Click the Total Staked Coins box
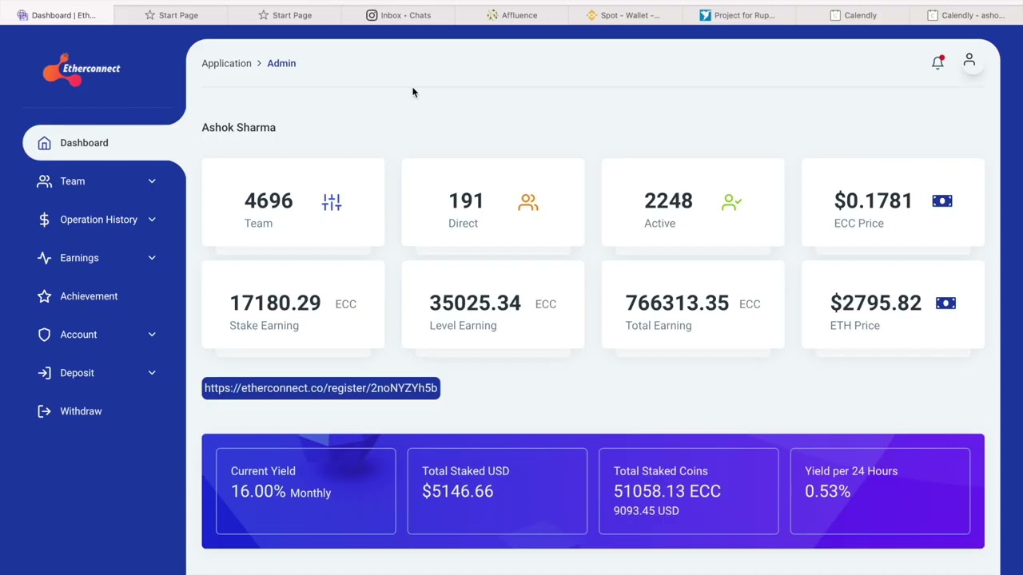This screenshot has width=1023, height=575. 688,491
